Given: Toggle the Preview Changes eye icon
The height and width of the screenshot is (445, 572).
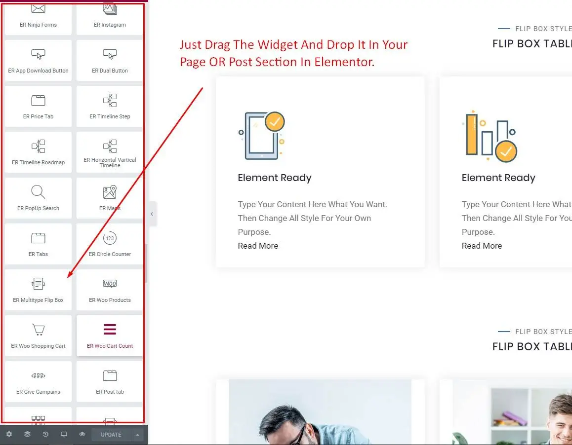Looking at the screenshot, I should (82, 435).
